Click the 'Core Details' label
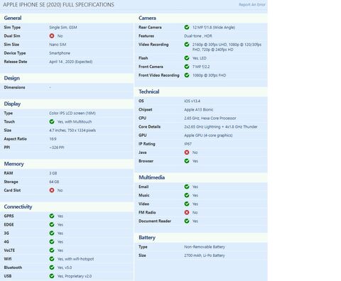Image resolution: width=341 pixels, height=281 pixels. tap(149, 127)
